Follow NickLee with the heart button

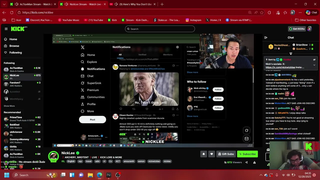tap(211, 154)
